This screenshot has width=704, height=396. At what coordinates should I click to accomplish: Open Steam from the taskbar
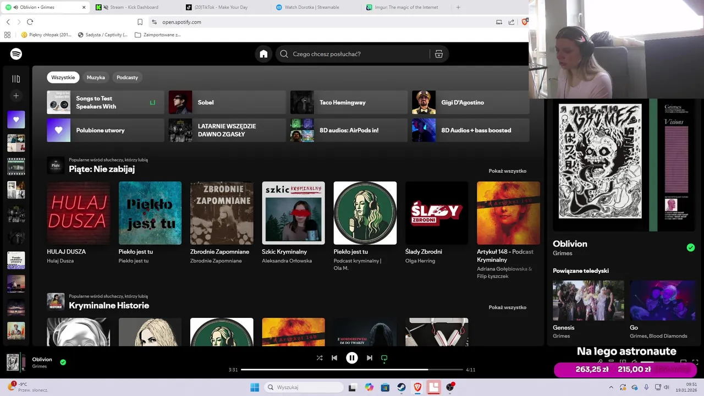[x=402, y=387]
